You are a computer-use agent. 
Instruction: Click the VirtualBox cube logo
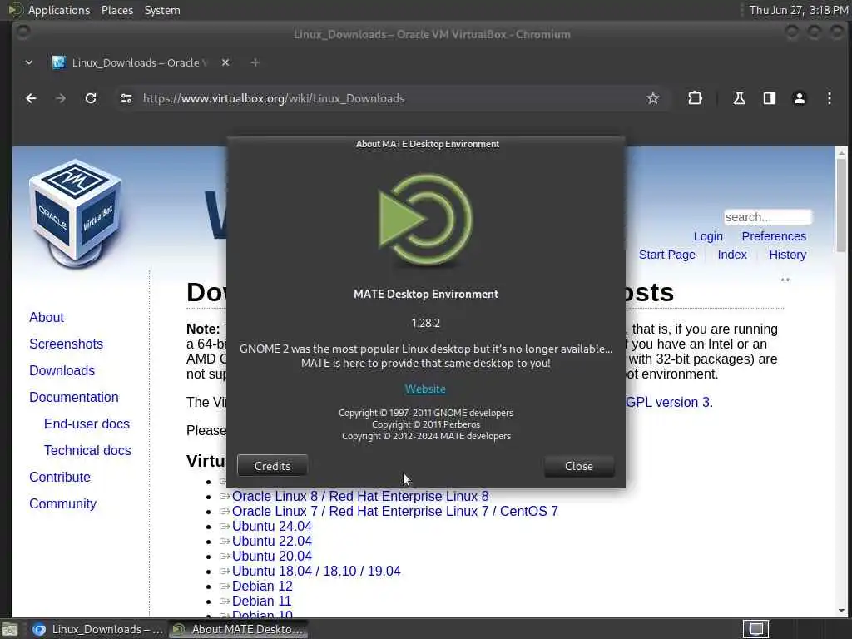pyautogui.click(x=76, y=214)
